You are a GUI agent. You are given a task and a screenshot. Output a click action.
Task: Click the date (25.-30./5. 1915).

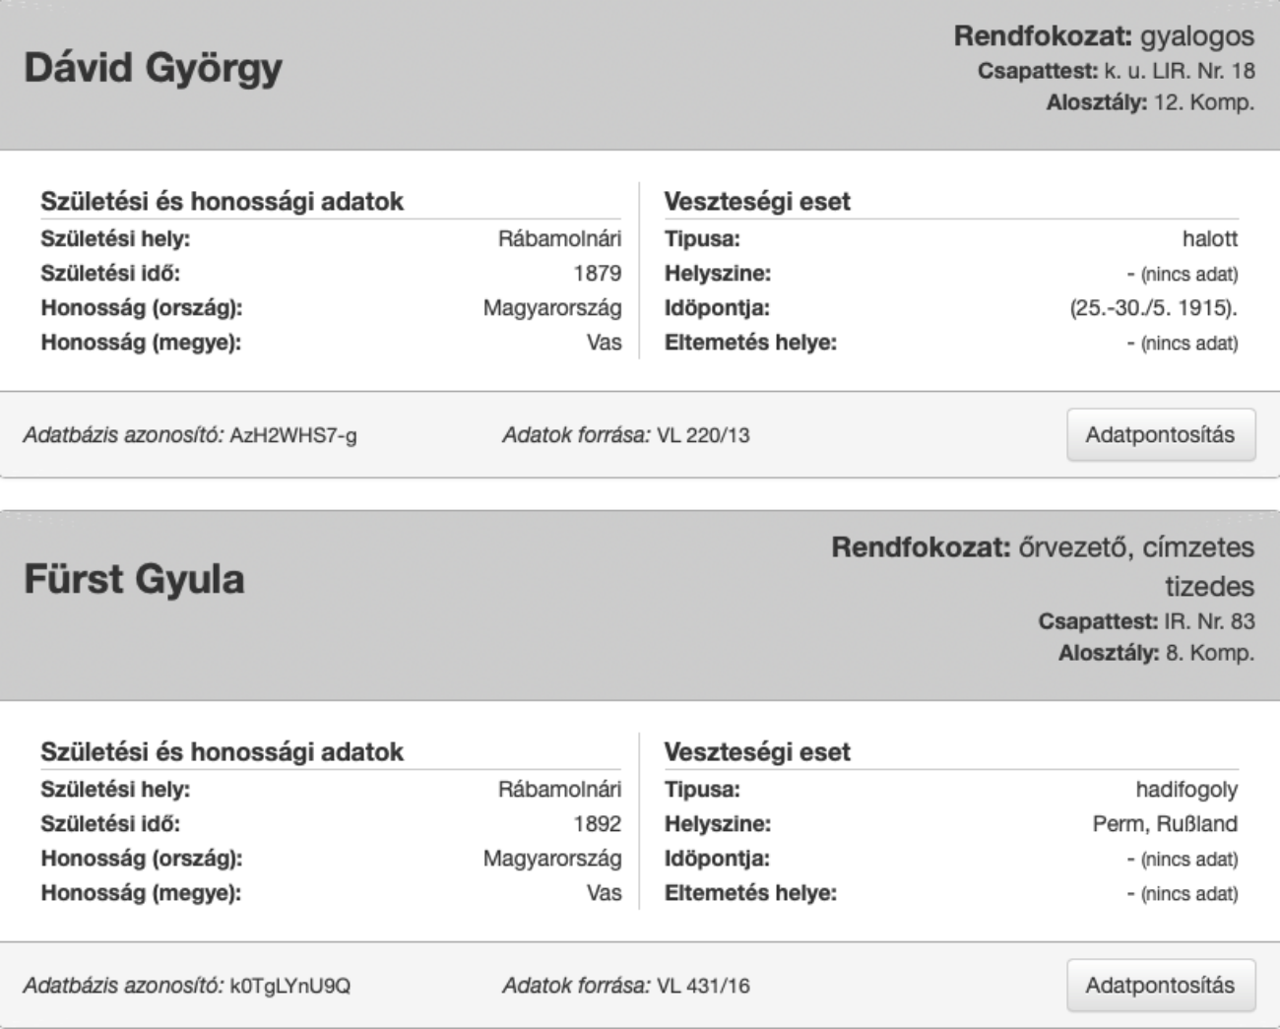click(x=1154, y=308)
